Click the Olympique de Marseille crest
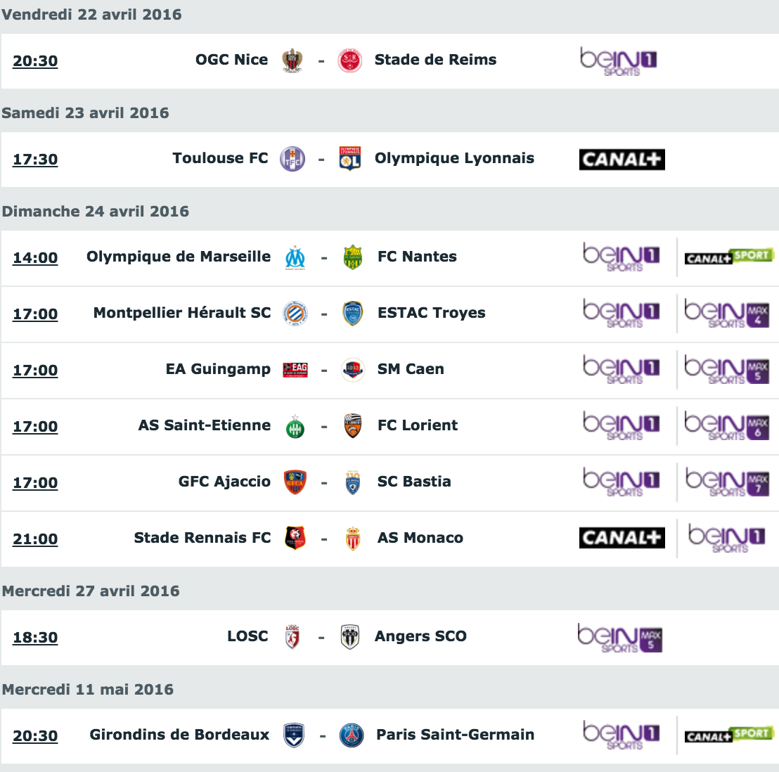This screenshot has height=772, width=779. 295,257
